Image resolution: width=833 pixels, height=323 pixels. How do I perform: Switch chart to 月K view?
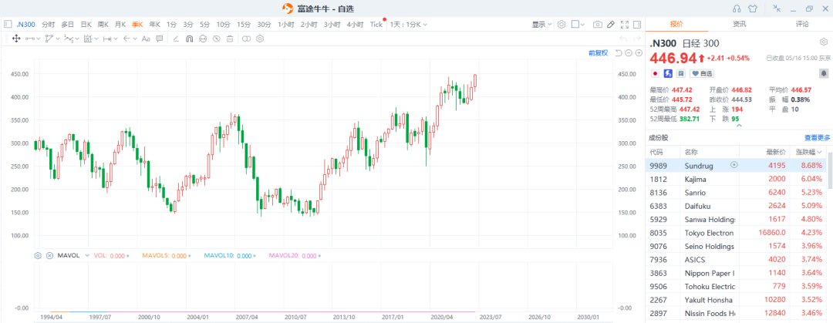coord(120,24)
